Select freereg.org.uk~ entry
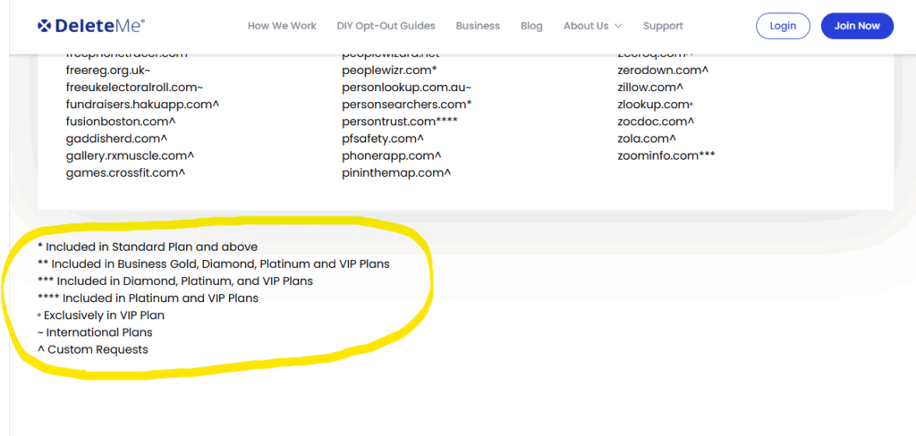Screen dimensions: 916x436 click(x=108, y=71)
